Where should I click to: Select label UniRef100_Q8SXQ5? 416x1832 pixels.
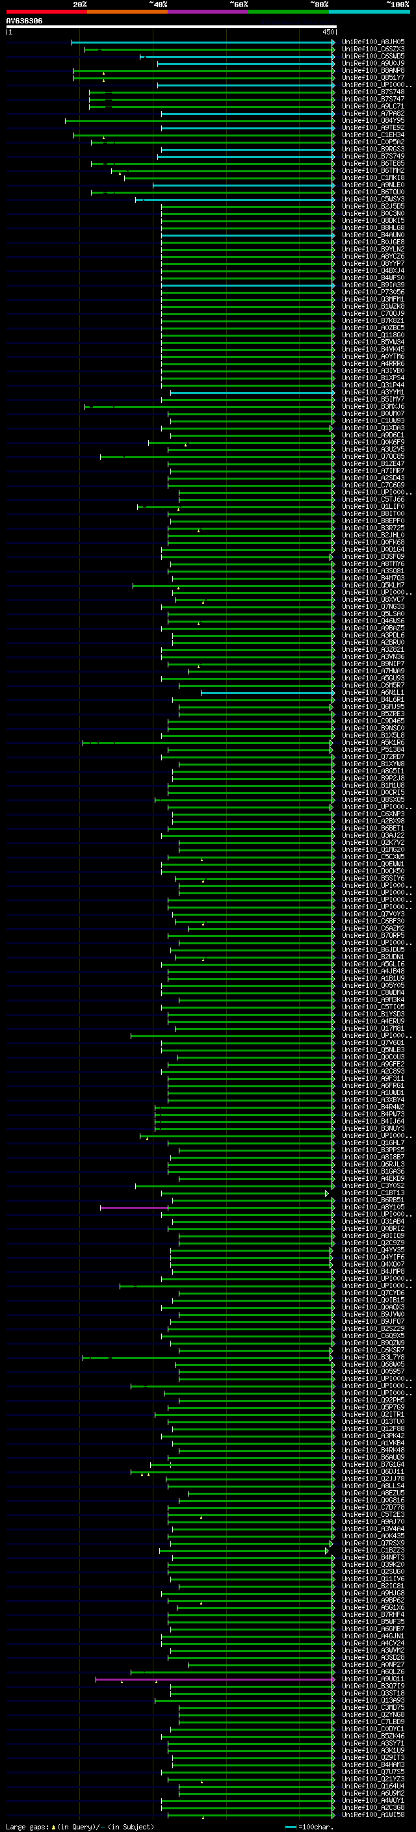373,800
